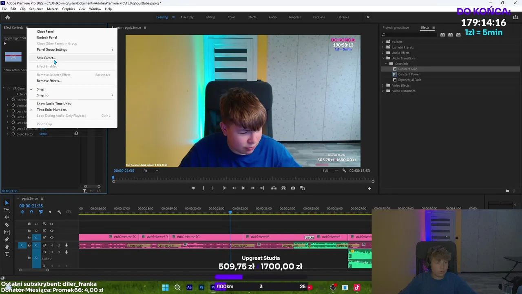Select the Type tool
The width and height of the screenshot is (522, 294).
pyautogui.click(x=7, y=254)
